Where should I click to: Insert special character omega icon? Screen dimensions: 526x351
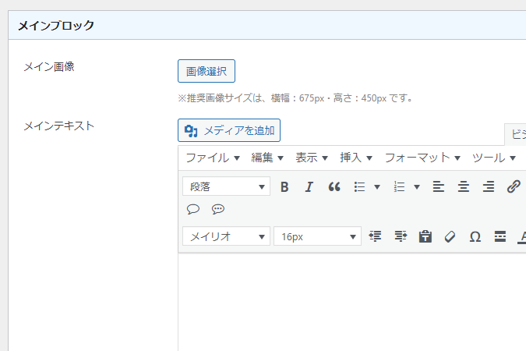click(475, 236)
